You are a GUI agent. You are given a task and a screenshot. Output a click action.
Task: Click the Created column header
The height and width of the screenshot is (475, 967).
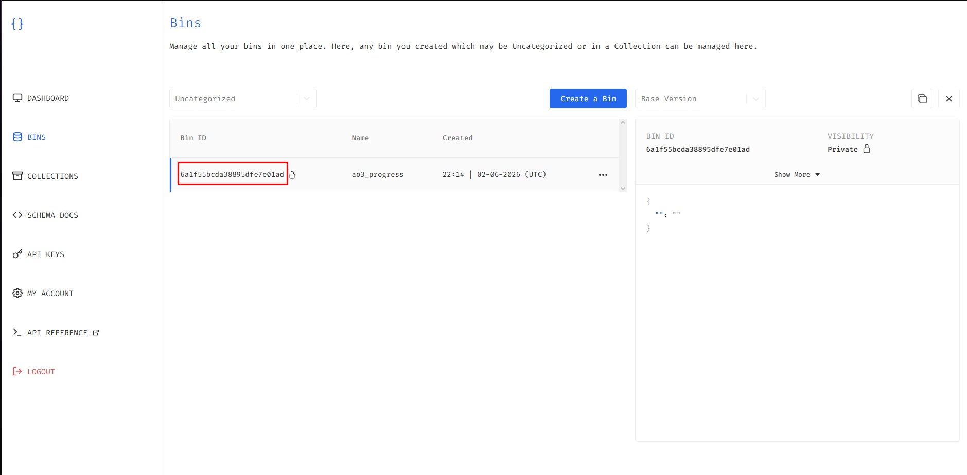coord(458,138)
